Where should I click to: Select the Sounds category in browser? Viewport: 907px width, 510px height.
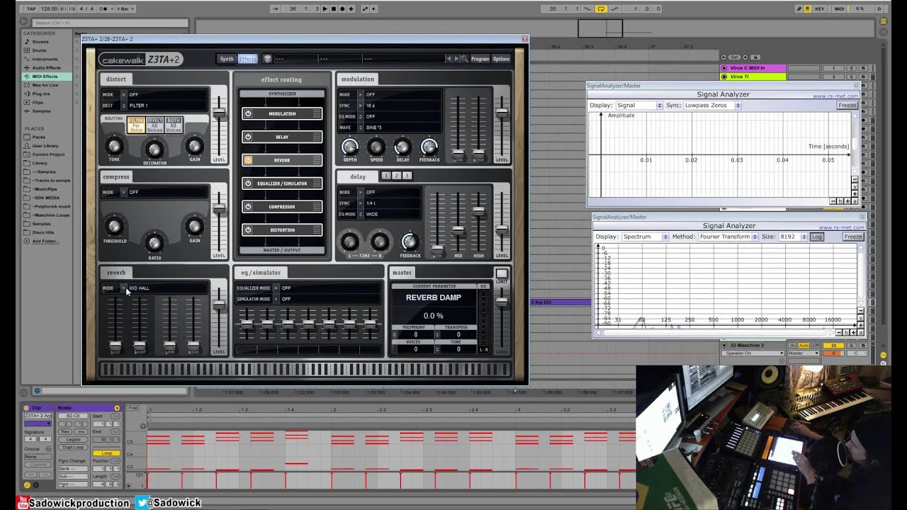pyautogui.click(x=40, y=42)
